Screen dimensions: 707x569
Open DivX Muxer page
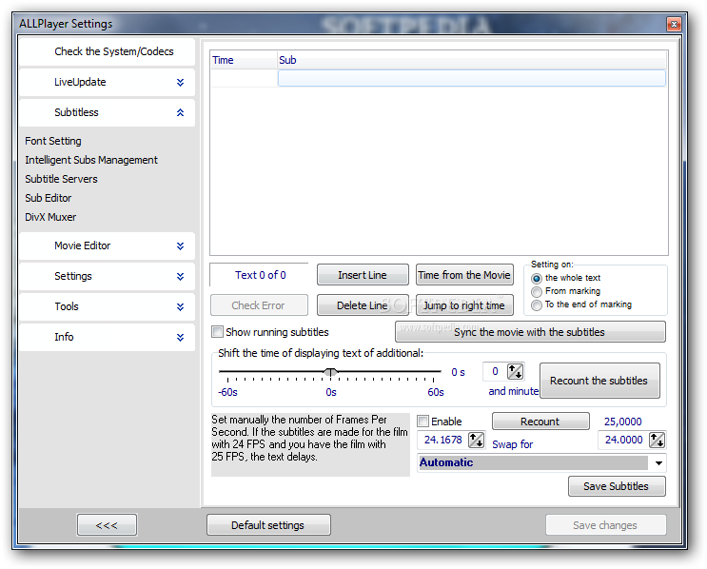(50, 217)
